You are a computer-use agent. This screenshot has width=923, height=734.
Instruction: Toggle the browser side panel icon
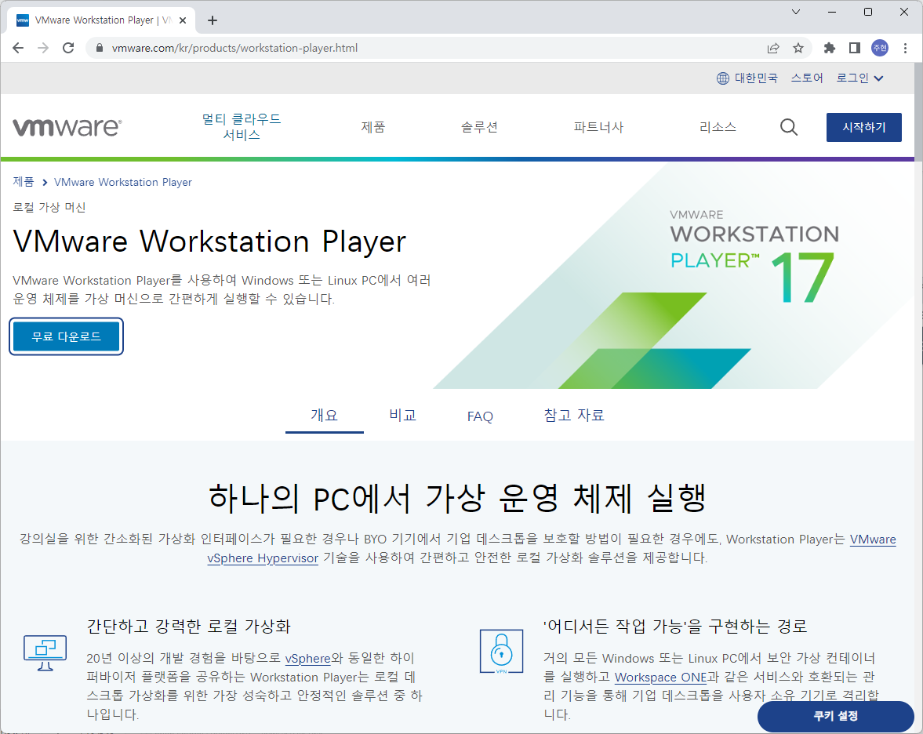[x=855, y=49]
